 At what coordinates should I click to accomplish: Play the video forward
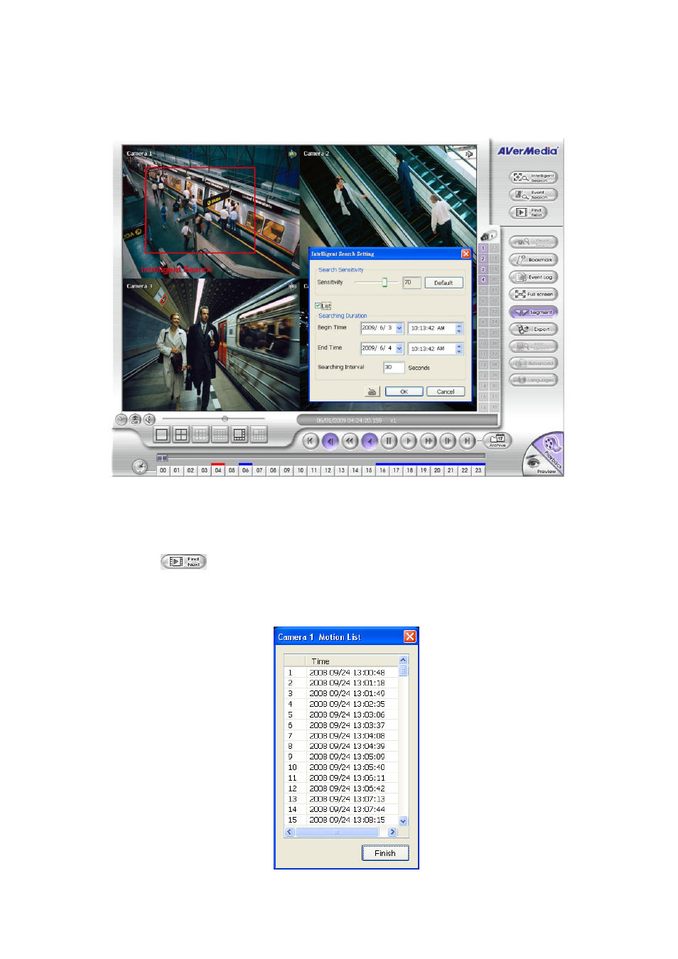pyautogui.click(x=409, y=441)
